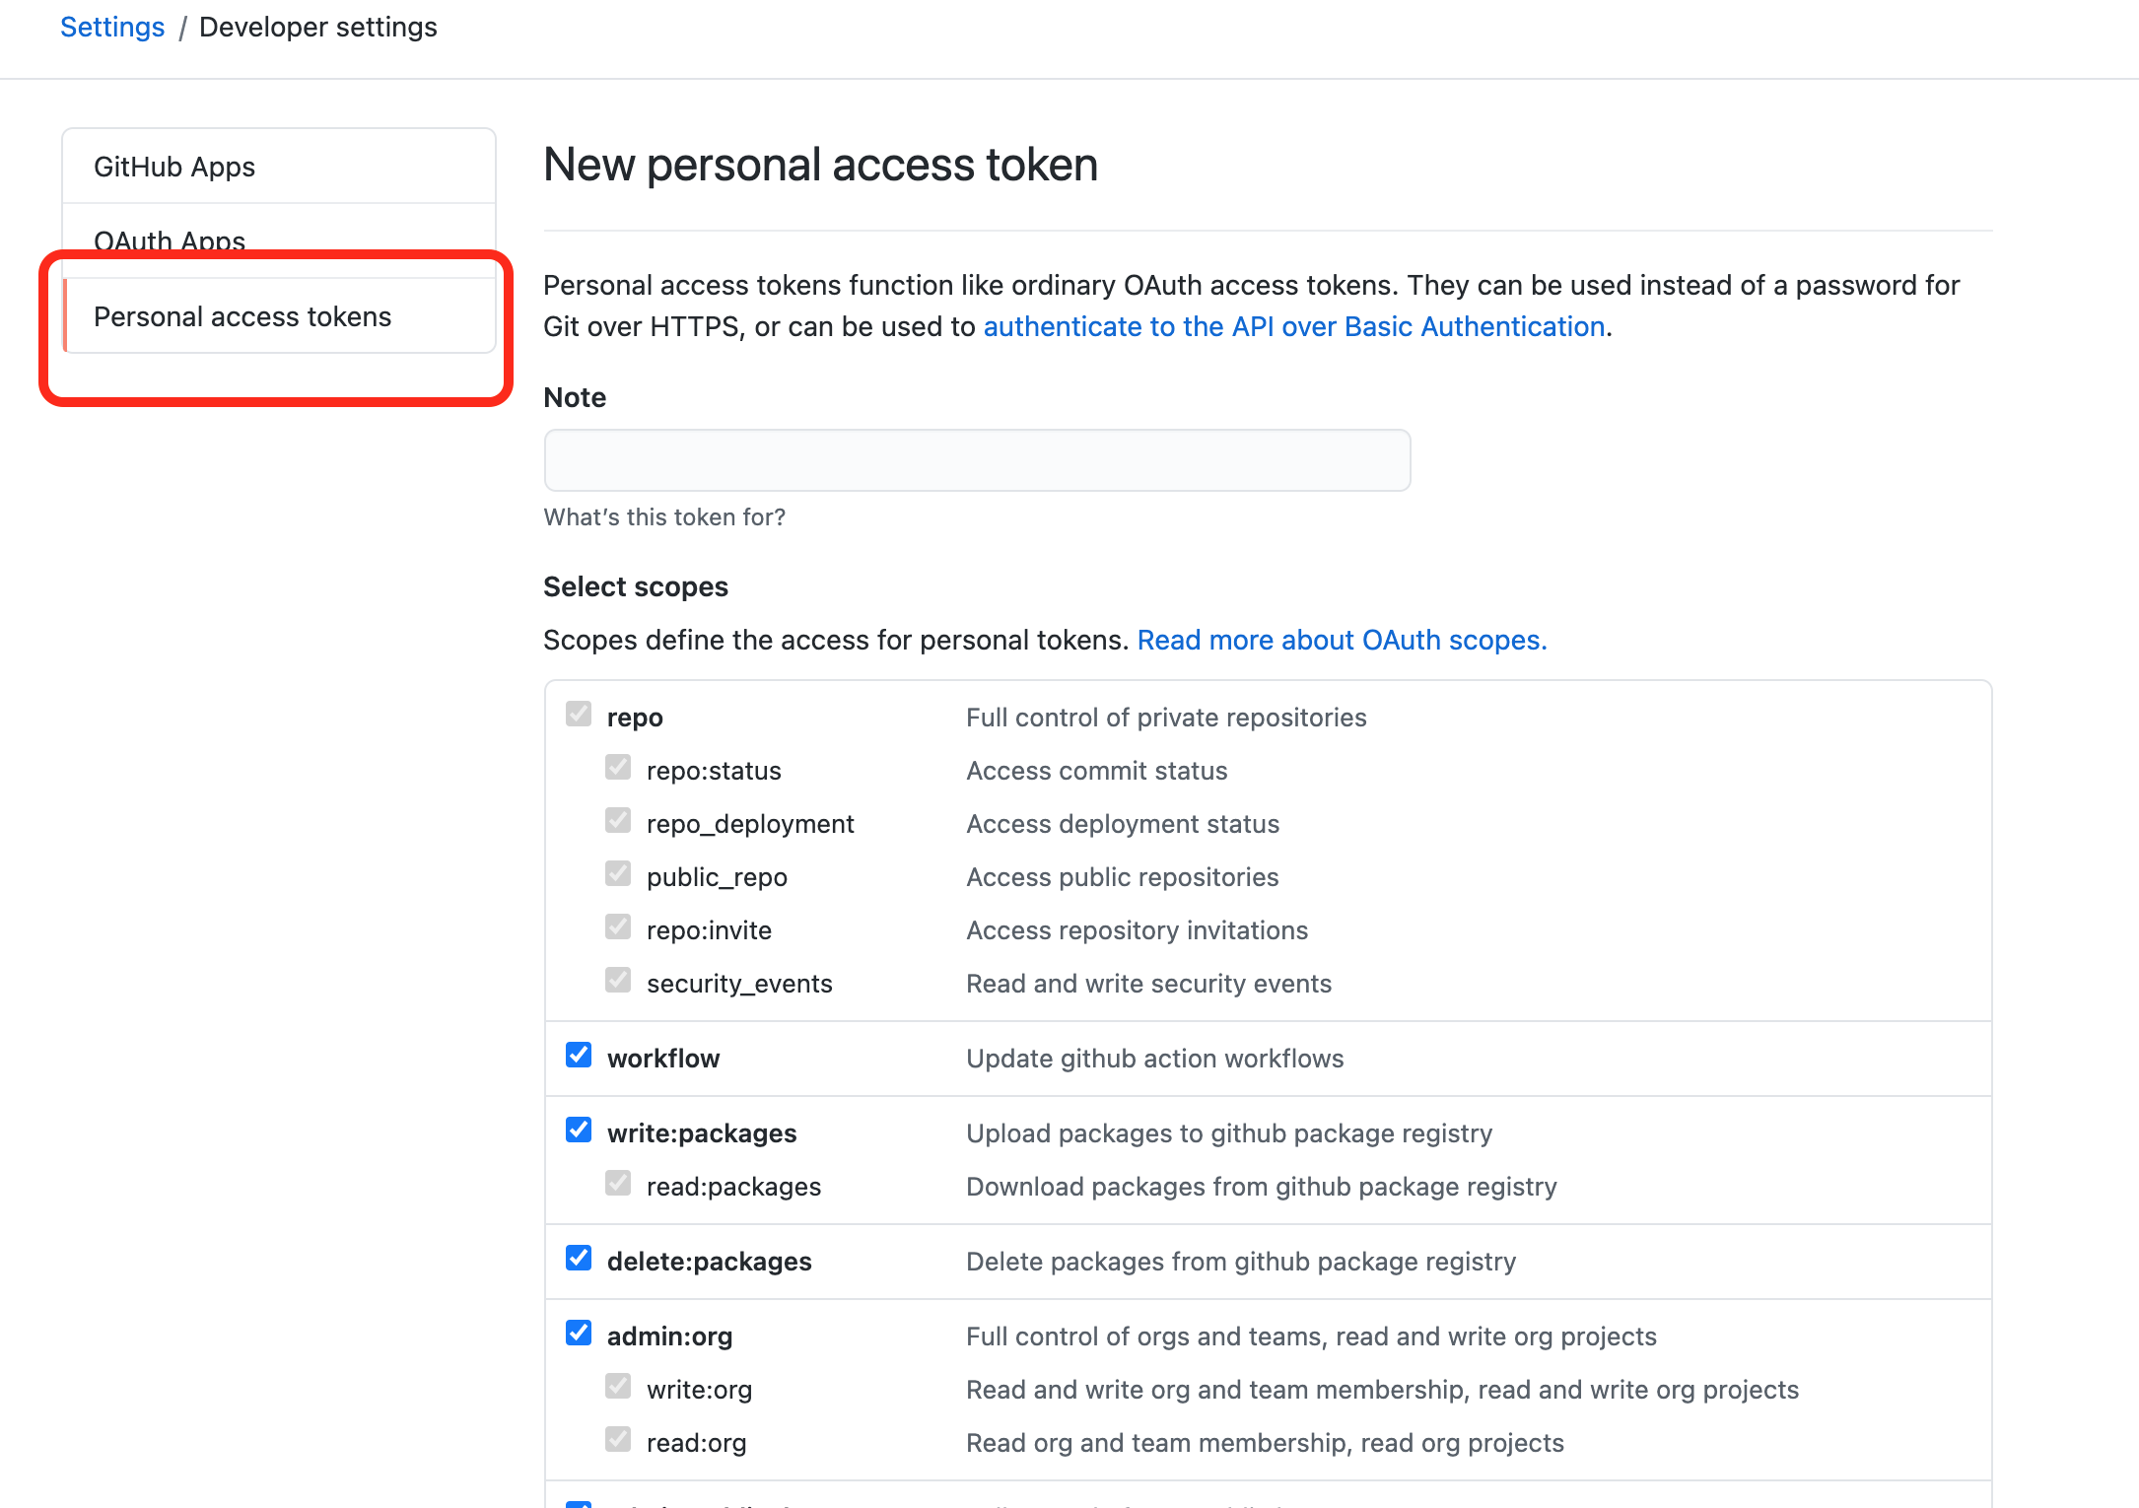Screen dimensions: 2139x1508
Task: Click the repo:invite checkbox
Action: 618,927
